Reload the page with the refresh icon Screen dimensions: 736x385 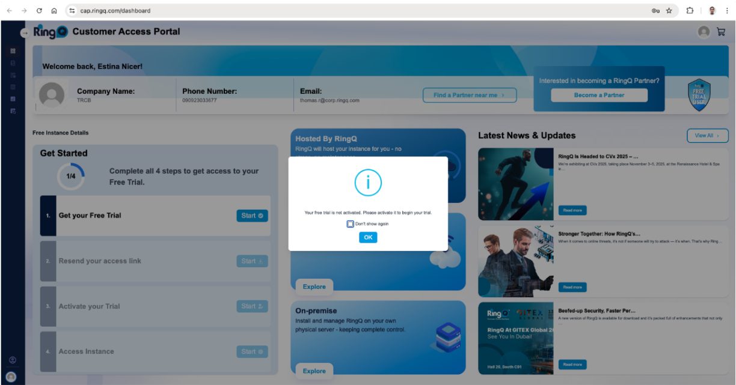coord(39,11)
